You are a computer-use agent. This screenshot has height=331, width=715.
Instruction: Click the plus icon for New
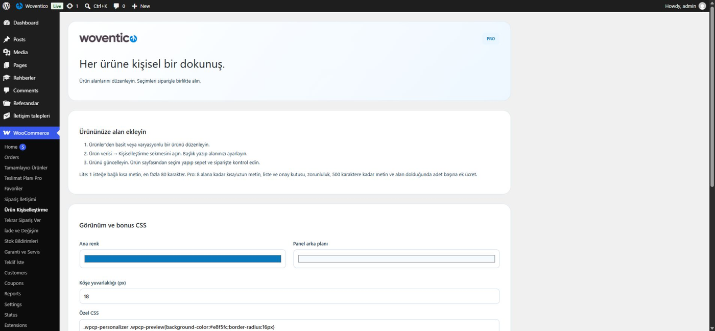click(x=134, y=6)
